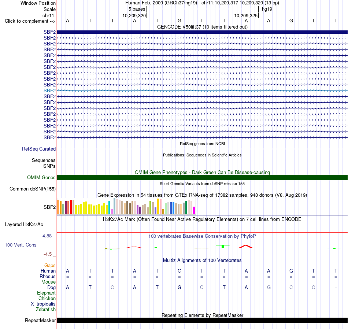Open 'Repeating Elements by RepeatMasker' track title

tap(202, 315)
